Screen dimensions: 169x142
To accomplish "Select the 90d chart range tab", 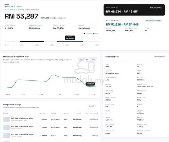I will [x=87, y=59].
